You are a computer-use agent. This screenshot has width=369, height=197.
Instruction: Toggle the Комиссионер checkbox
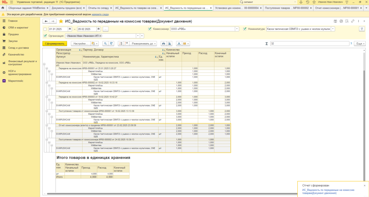pos(150,29)
